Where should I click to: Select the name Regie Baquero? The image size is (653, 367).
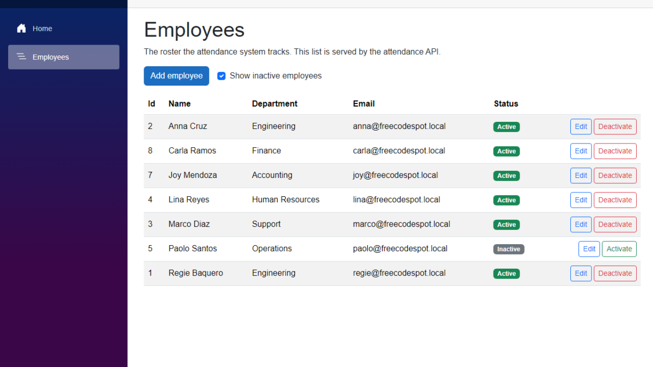[x=196, y=273]
